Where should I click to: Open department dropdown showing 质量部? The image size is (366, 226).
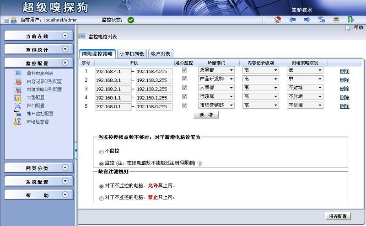216,71
